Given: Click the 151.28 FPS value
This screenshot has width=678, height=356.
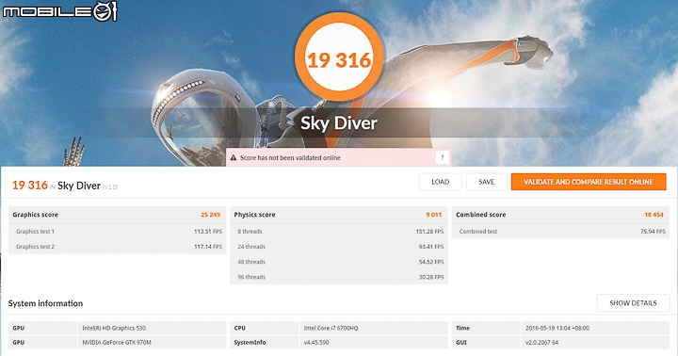Looking at the screenshot, I should tap(429, 232).
